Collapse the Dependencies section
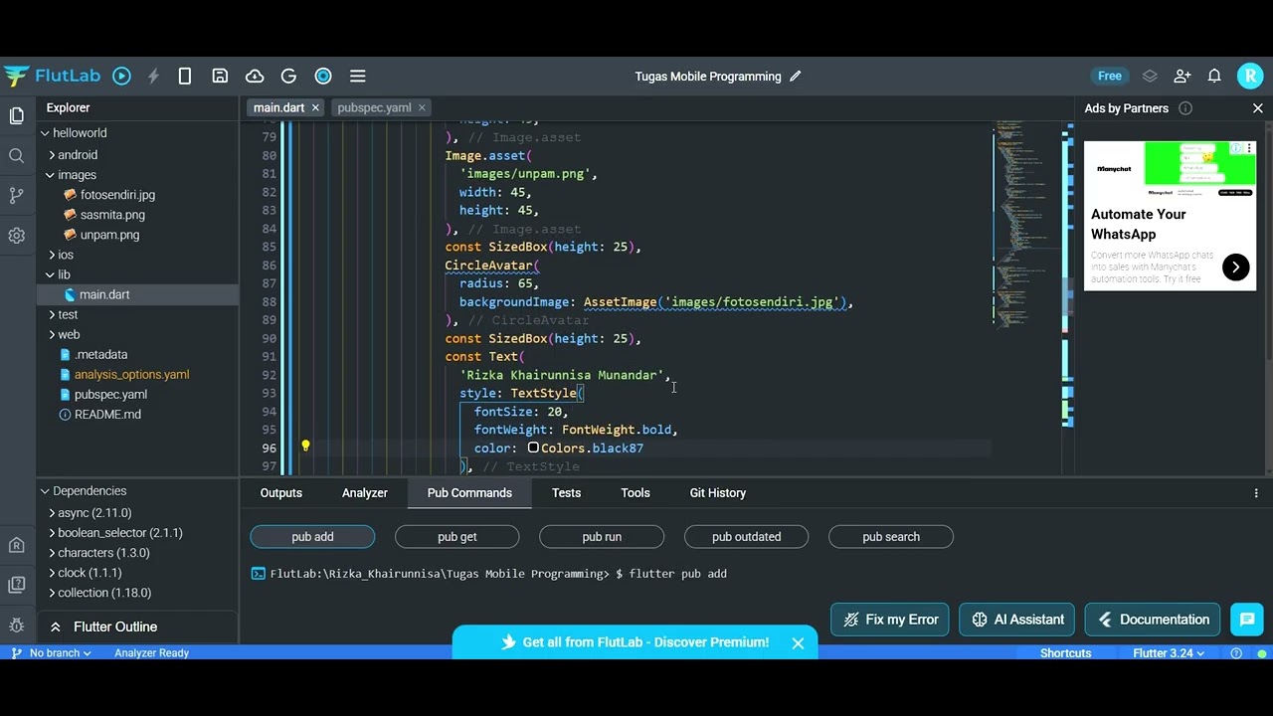Image resolution: width=1273 pixels, height=716 pixels. [x=45, y=491]
